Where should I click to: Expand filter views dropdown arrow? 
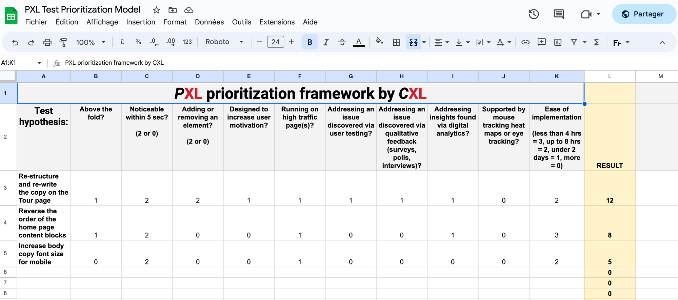(584, 42)
